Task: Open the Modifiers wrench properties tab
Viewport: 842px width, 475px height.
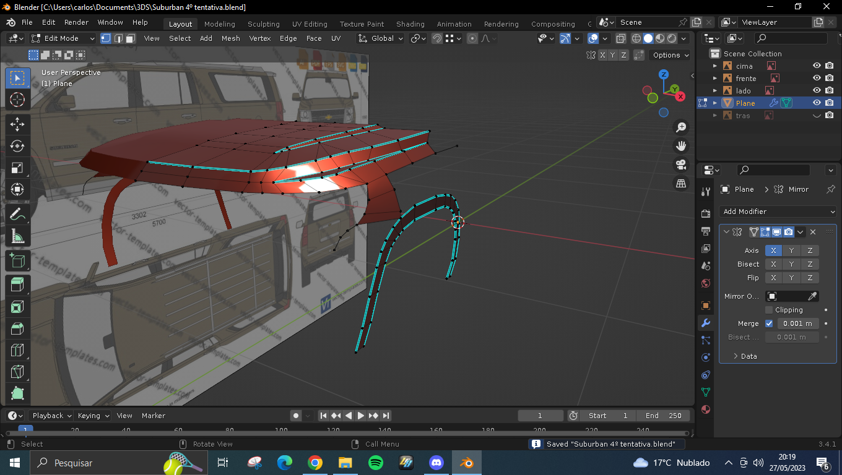Action: tap(705, 323)
